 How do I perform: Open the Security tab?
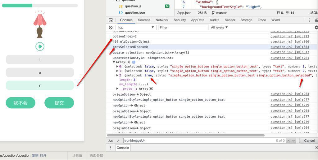pyautogui.click(x=180, y=20)
